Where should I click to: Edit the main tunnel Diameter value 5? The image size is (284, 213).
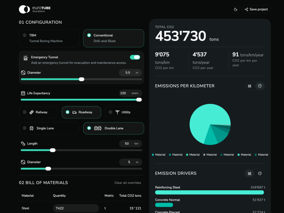[x=130, y=162]
